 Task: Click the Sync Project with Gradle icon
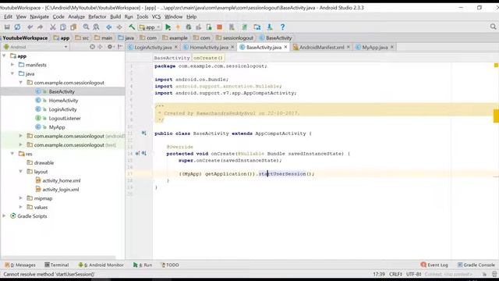[x=244, y=27]
